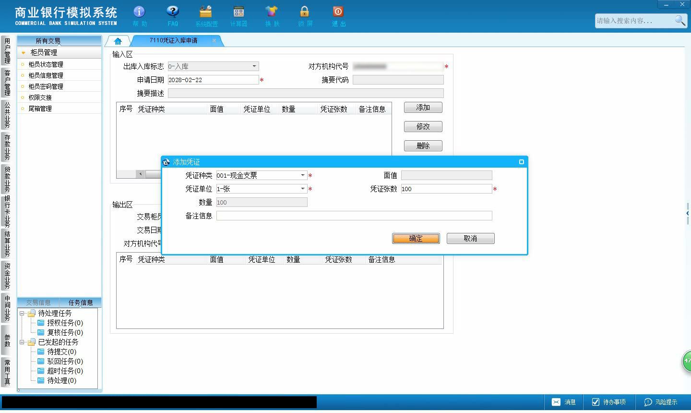Image resolution: width=691 pixels, height=413 pixels.
Task: Click the green circular badge at right edge
Action: pos(687,361)
